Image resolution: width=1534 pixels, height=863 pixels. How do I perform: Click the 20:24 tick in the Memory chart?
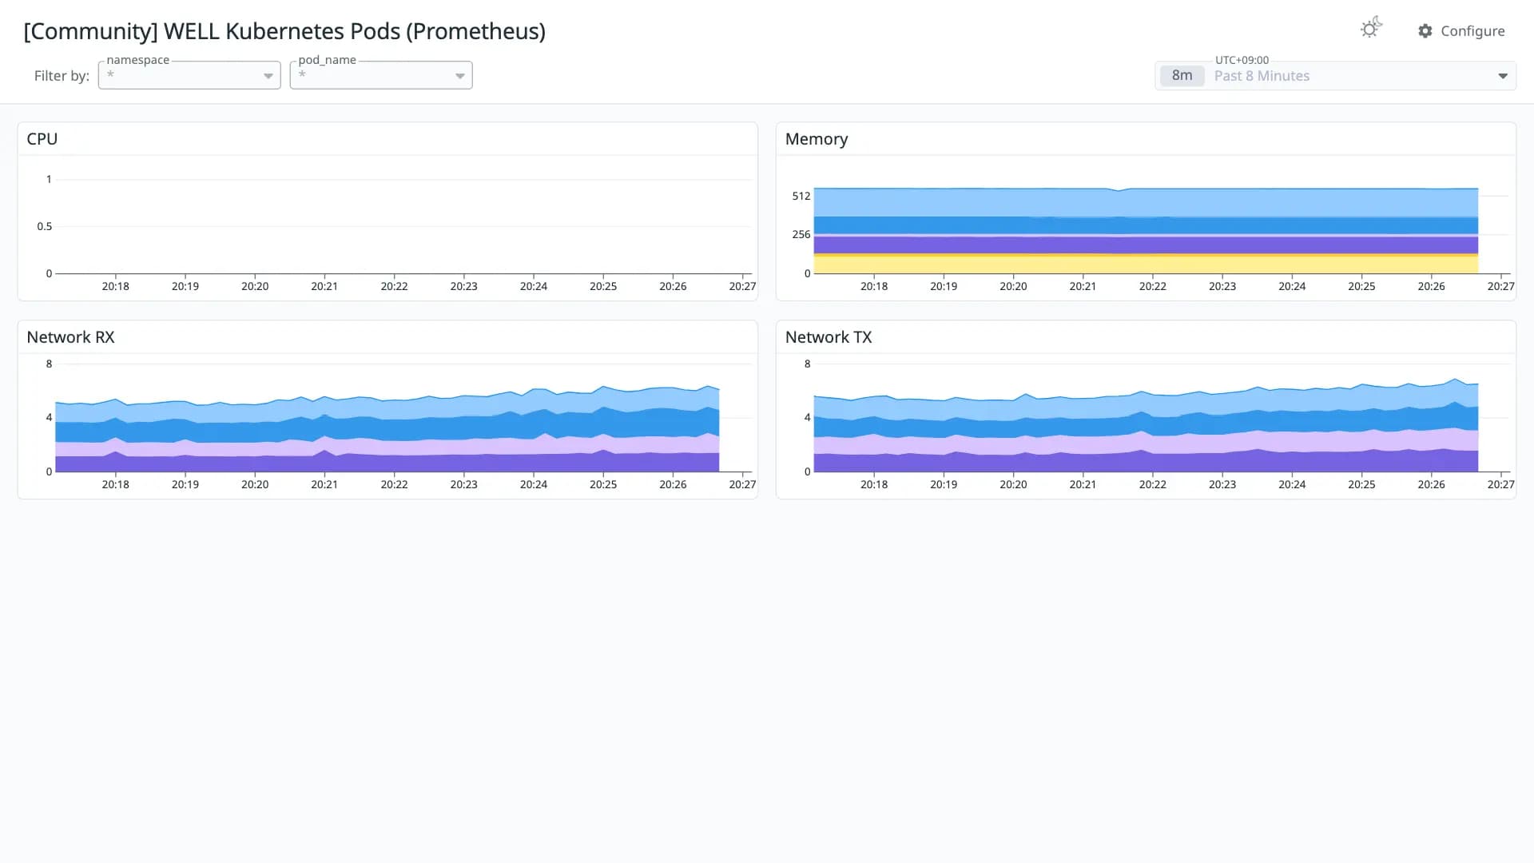point(1292,286)
